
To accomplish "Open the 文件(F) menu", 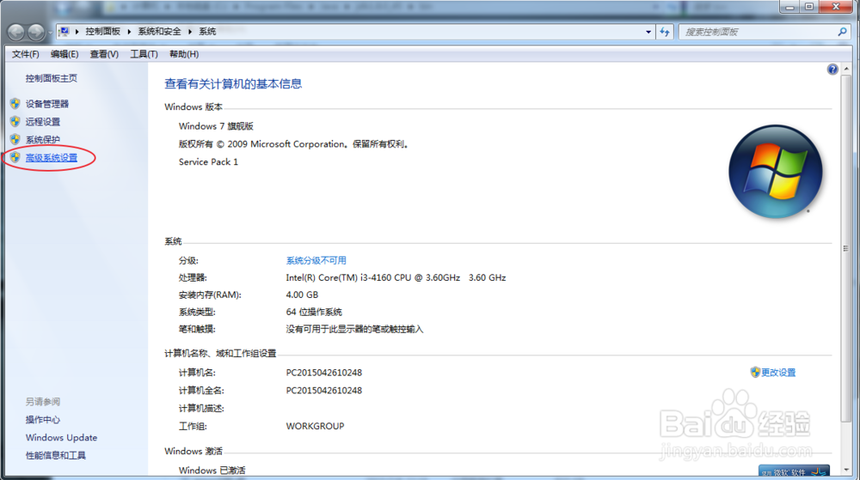I will click(25, 54).
